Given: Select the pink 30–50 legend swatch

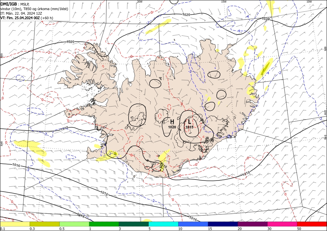Looking at the screenshot, I should (x=282, y=224).
